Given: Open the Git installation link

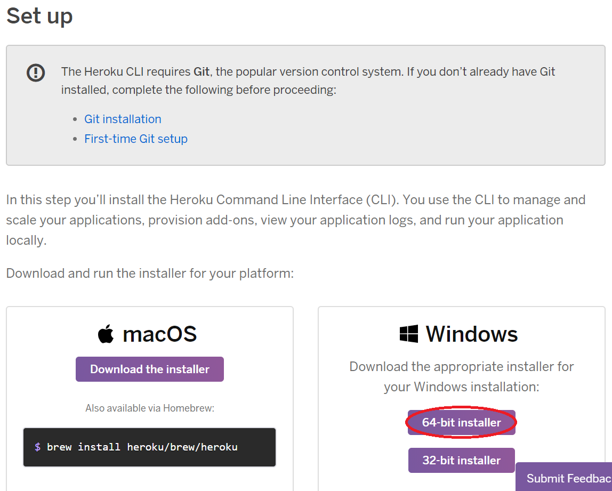Looking at the screenshot, I should coord(123,119).
